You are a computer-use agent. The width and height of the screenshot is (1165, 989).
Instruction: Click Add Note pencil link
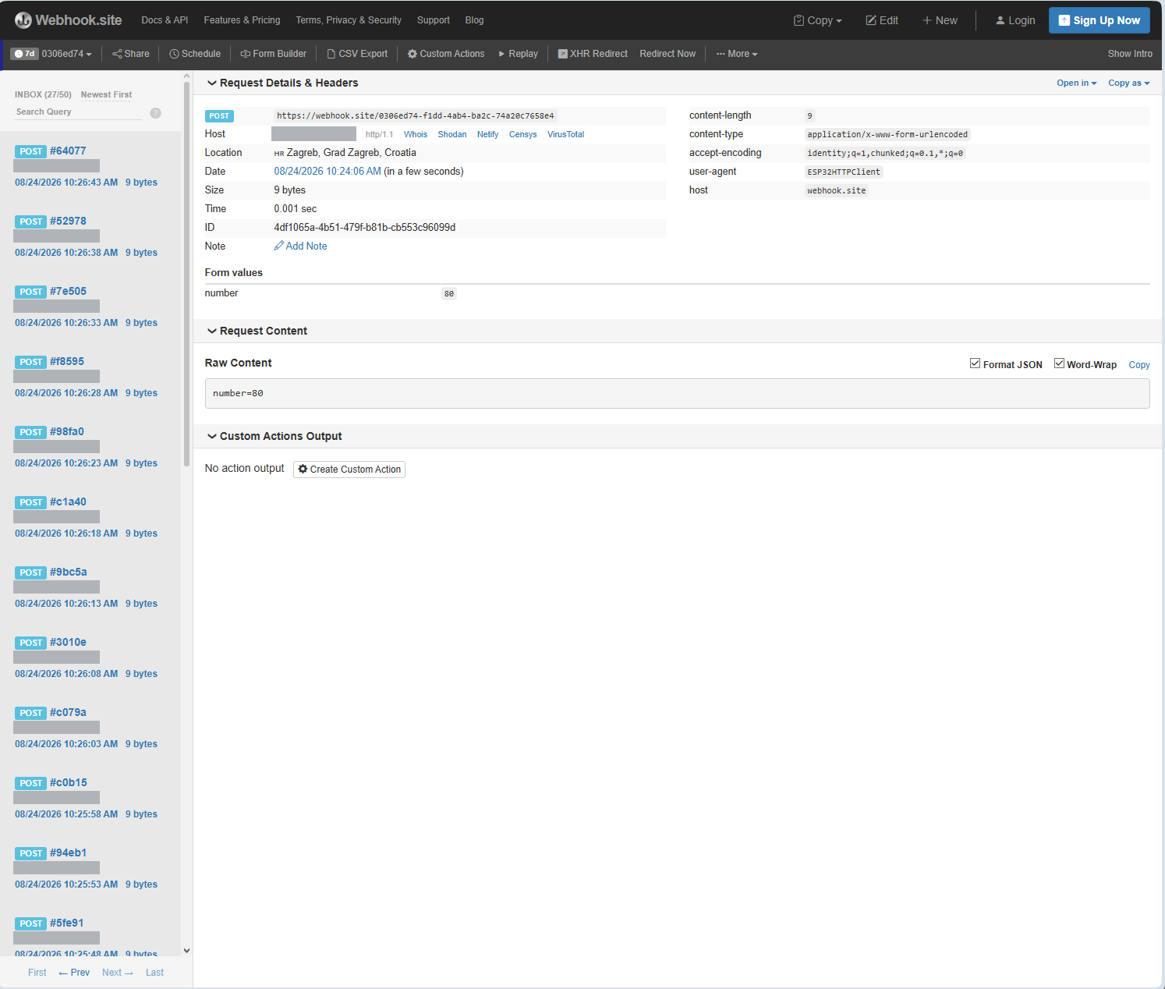(x=300, y=246)
